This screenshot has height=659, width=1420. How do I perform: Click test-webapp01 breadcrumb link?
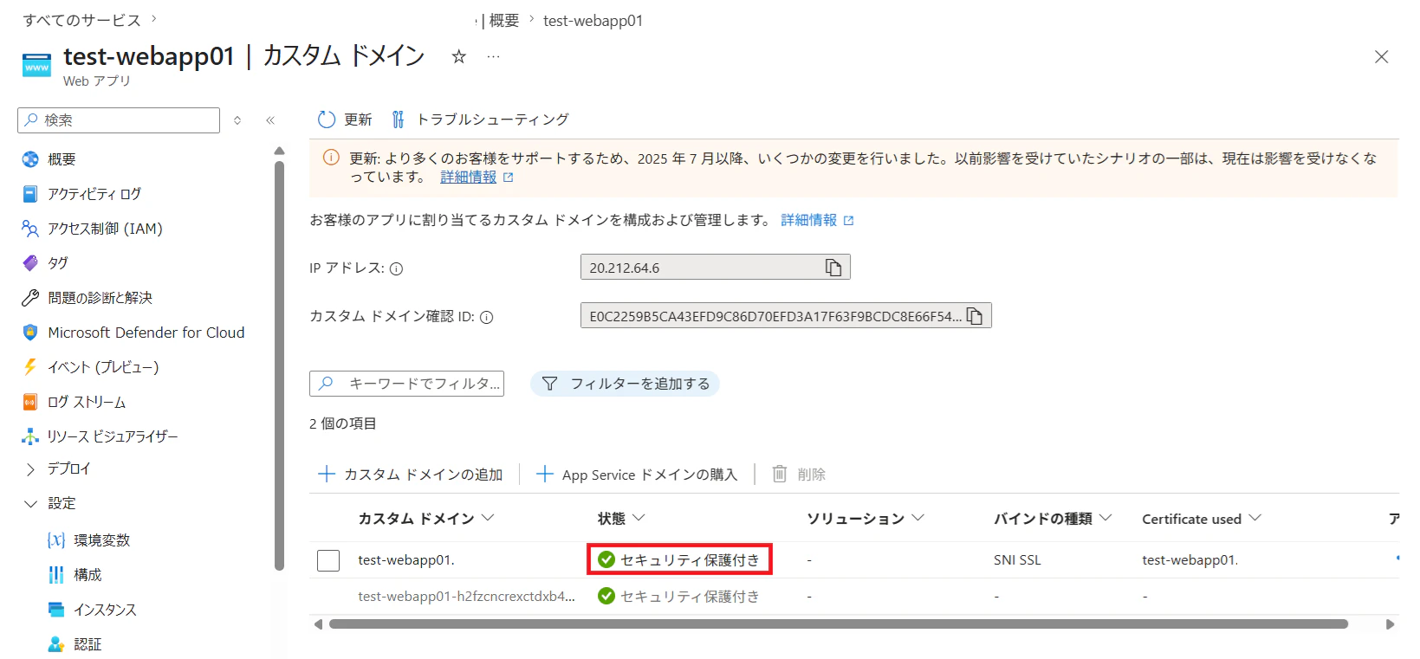(593, 21)
